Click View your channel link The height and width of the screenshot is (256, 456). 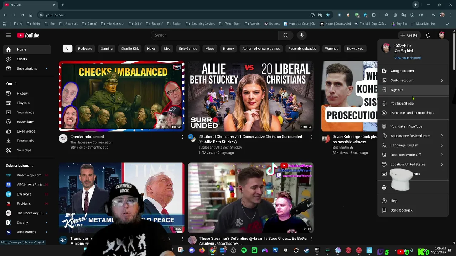coord(408,58)
